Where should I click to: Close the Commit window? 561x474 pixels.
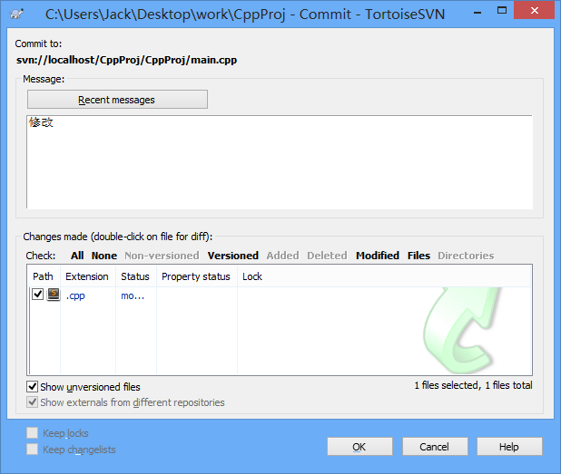(535, 10)
